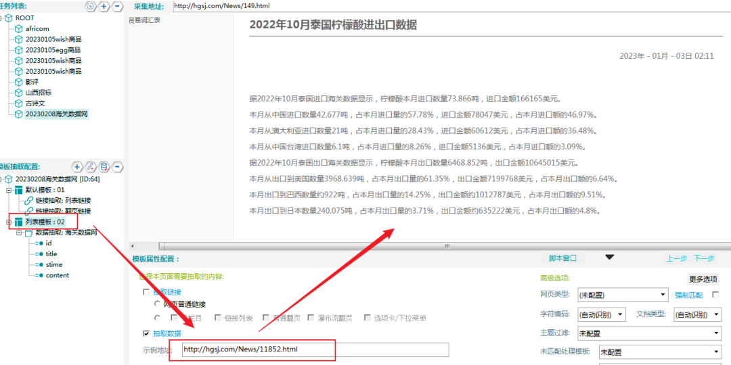
Task: Click the field icon beside content
Action: [x=39, y=275]
